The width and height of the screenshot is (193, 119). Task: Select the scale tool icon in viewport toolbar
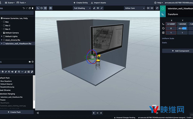(x=46, y=8)
